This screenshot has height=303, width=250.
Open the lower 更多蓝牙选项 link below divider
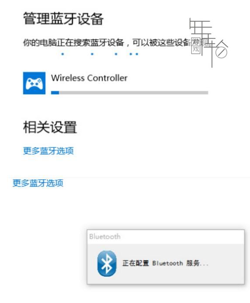click(x=38, y=183)
